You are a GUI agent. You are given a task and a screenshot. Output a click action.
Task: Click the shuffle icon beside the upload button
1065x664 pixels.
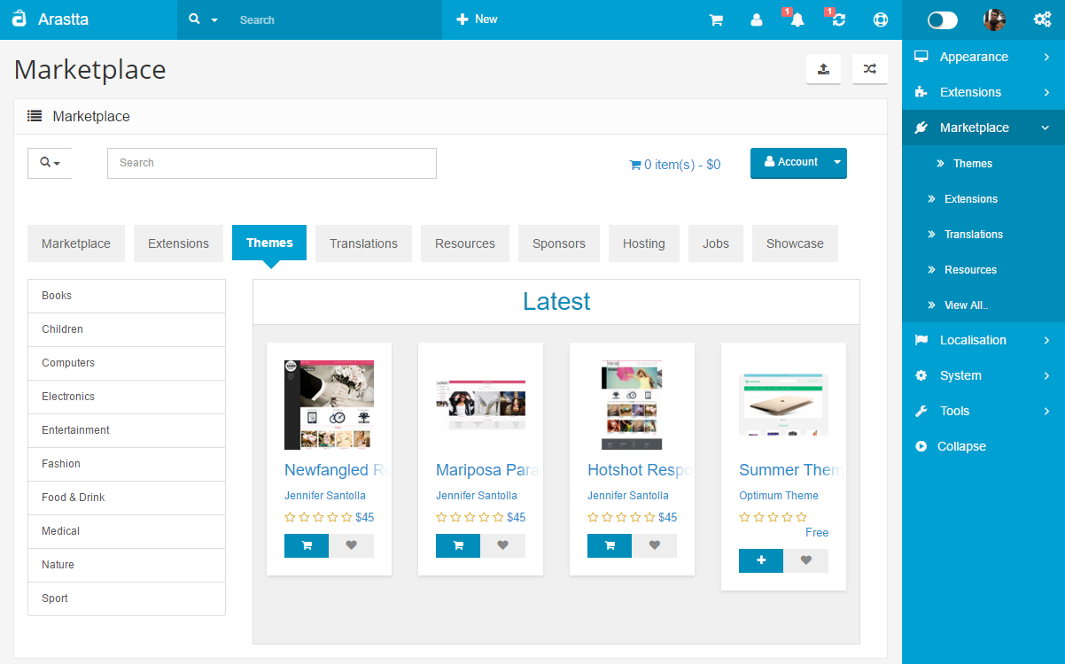coord(869,68)
